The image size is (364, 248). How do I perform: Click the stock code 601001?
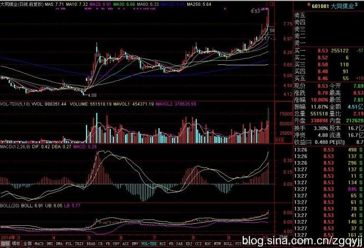[320, 6]
